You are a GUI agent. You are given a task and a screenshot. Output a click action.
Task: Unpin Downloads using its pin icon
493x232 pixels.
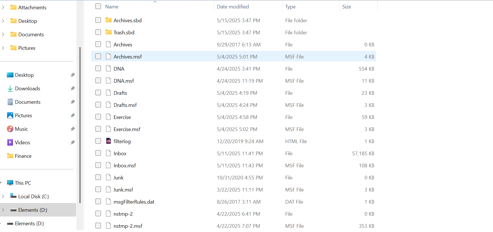click(73, 88)
